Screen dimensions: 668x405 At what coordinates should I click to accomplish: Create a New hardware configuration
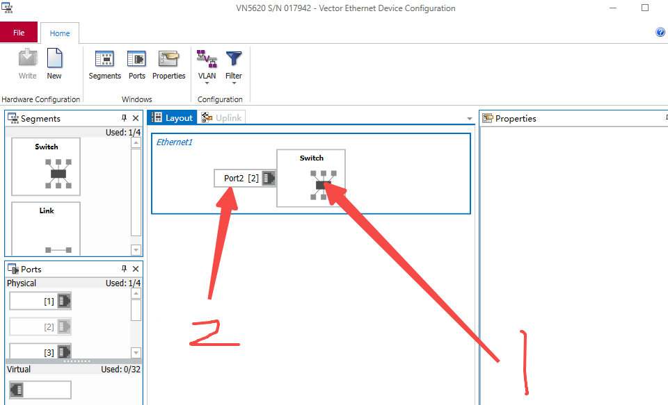54,64
